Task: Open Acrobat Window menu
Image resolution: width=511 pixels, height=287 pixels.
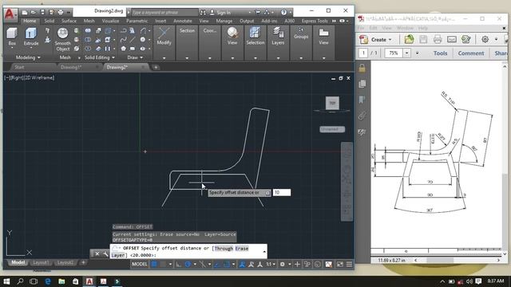Action: pos(405,28)
